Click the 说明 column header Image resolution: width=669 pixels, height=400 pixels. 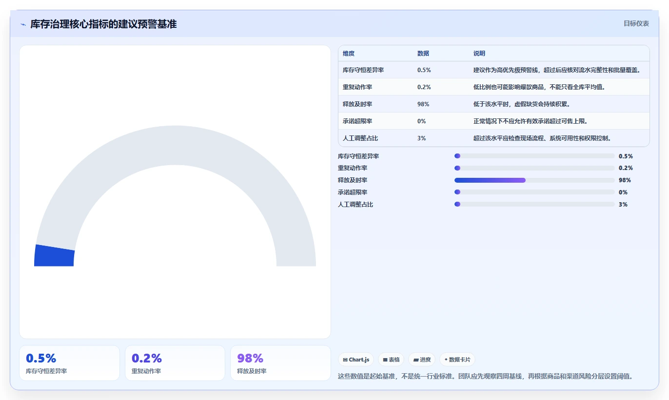[479, 54]
